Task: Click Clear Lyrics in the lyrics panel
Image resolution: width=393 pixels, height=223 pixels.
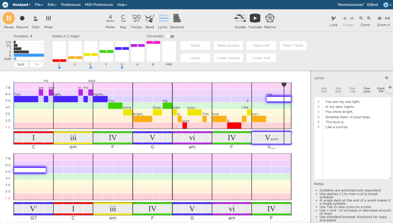Action: pos(367,90)
